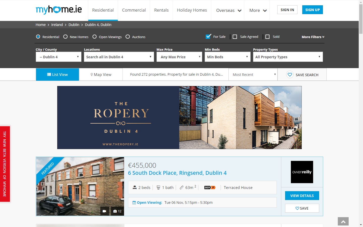Click the calendar icon for Open Viewing
The height and width of the screenshot is (227, 363).
coord(134,203)
